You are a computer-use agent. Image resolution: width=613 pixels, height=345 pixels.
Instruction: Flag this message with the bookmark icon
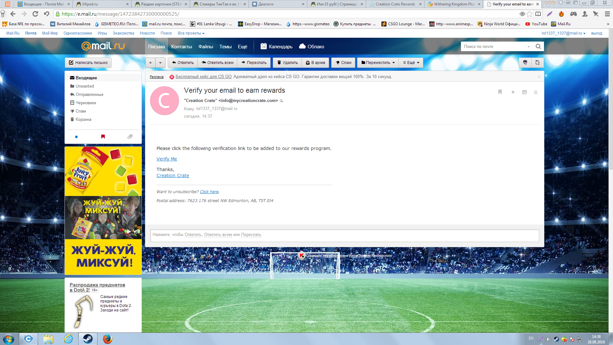[x=500, y=92]
